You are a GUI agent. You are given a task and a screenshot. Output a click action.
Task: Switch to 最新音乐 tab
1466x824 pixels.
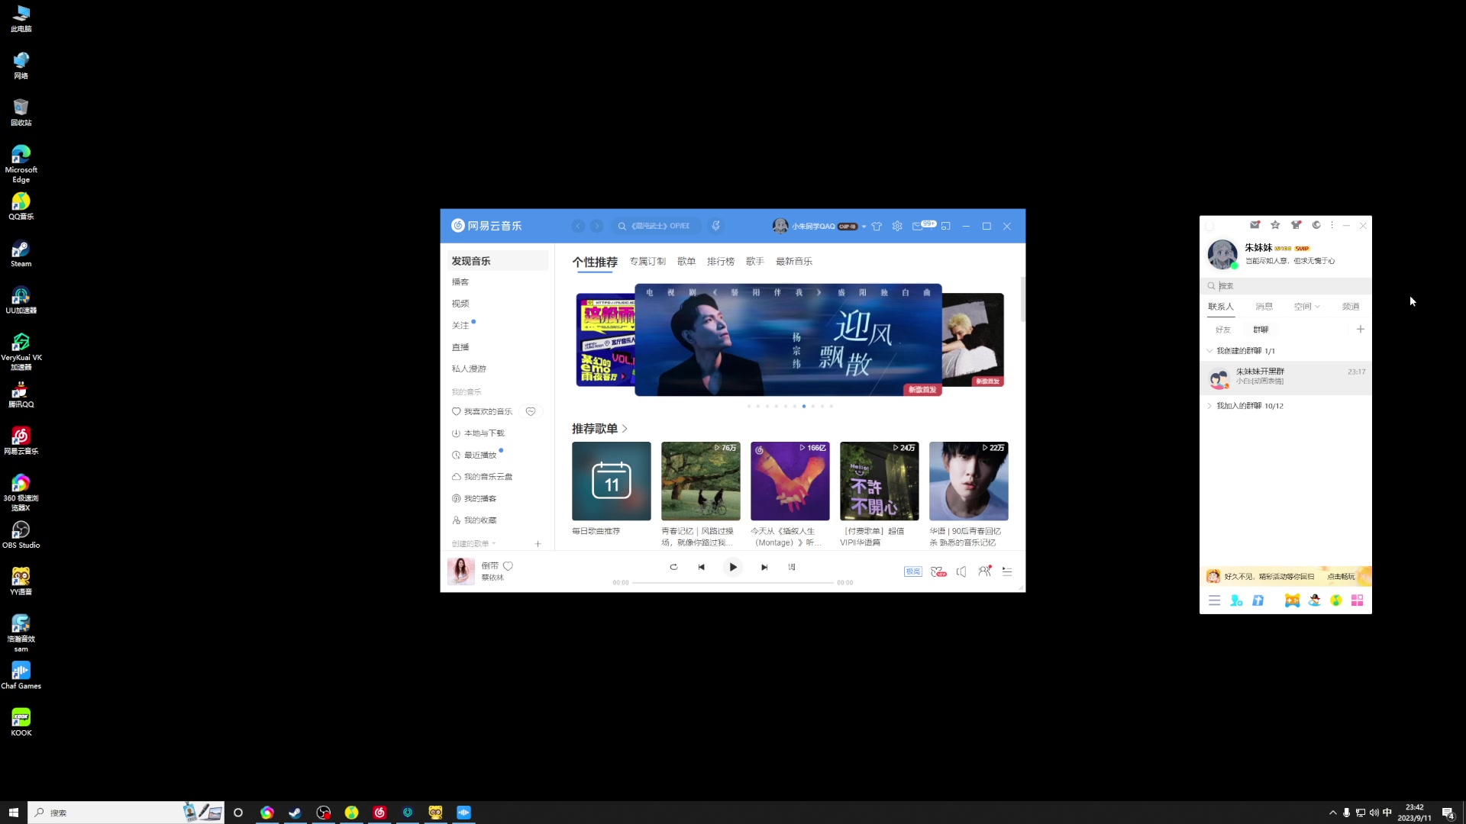794,261
